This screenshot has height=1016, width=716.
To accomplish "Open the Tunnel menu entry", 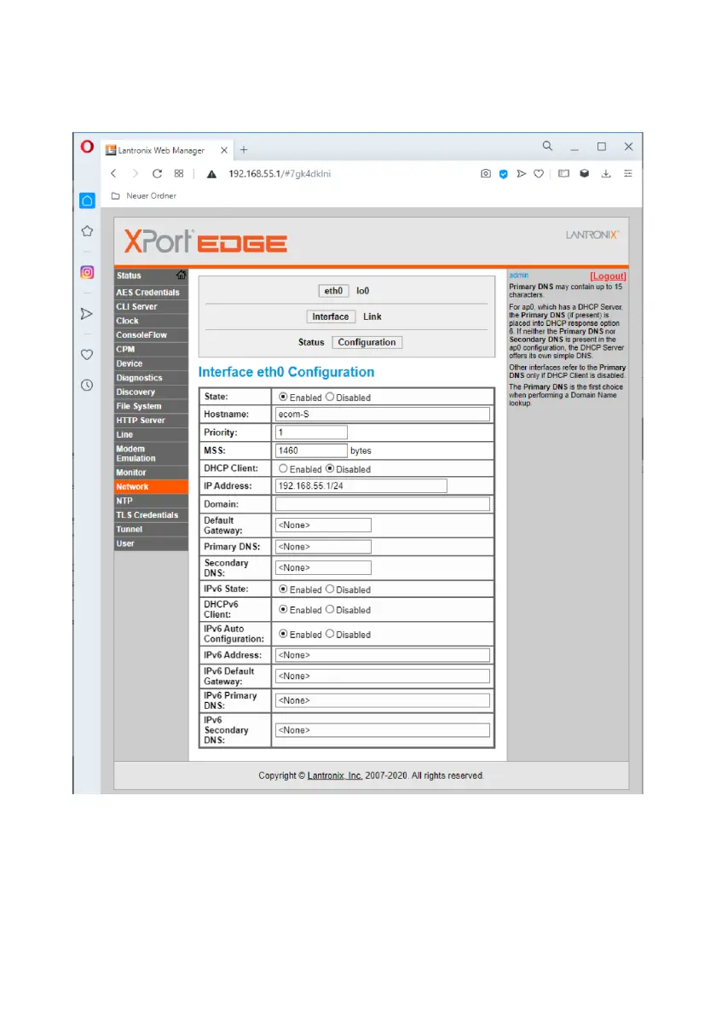I will tap(152, 530).
